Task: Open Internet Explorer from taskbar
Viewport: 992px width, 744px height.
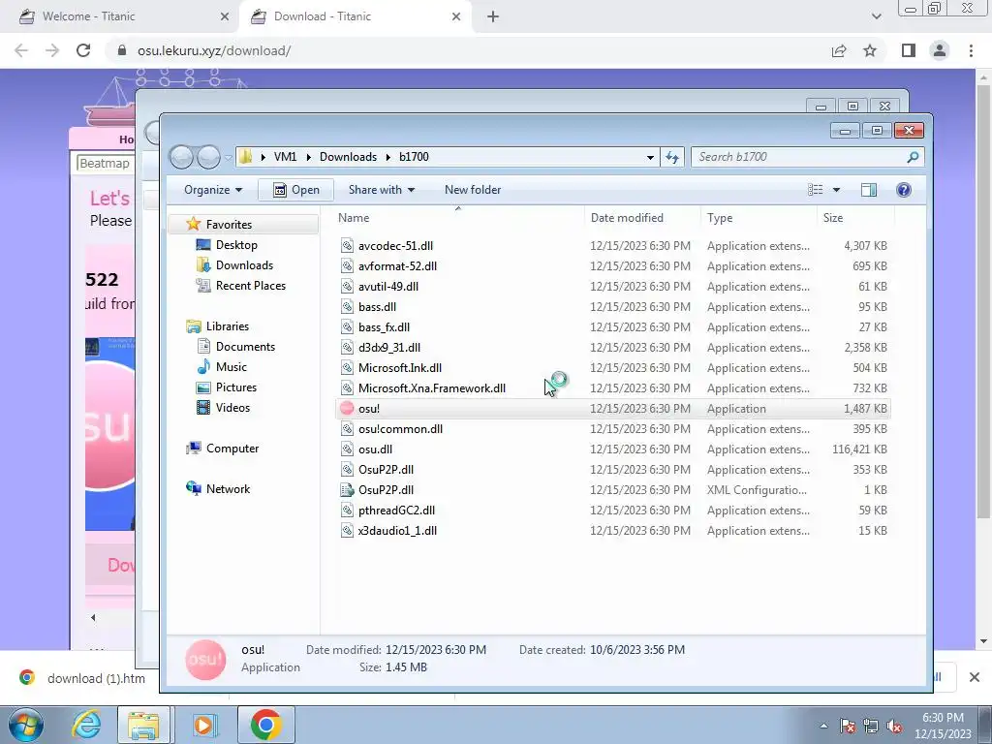Action: click(85, 725)
